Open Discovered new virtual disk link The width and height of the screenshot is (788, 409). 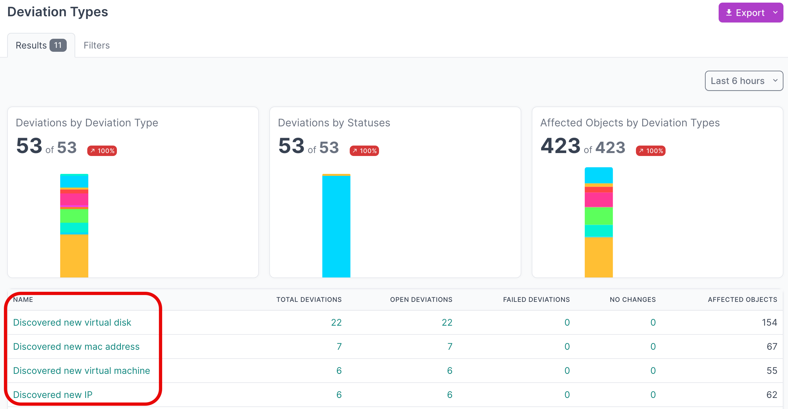[72, 322]
